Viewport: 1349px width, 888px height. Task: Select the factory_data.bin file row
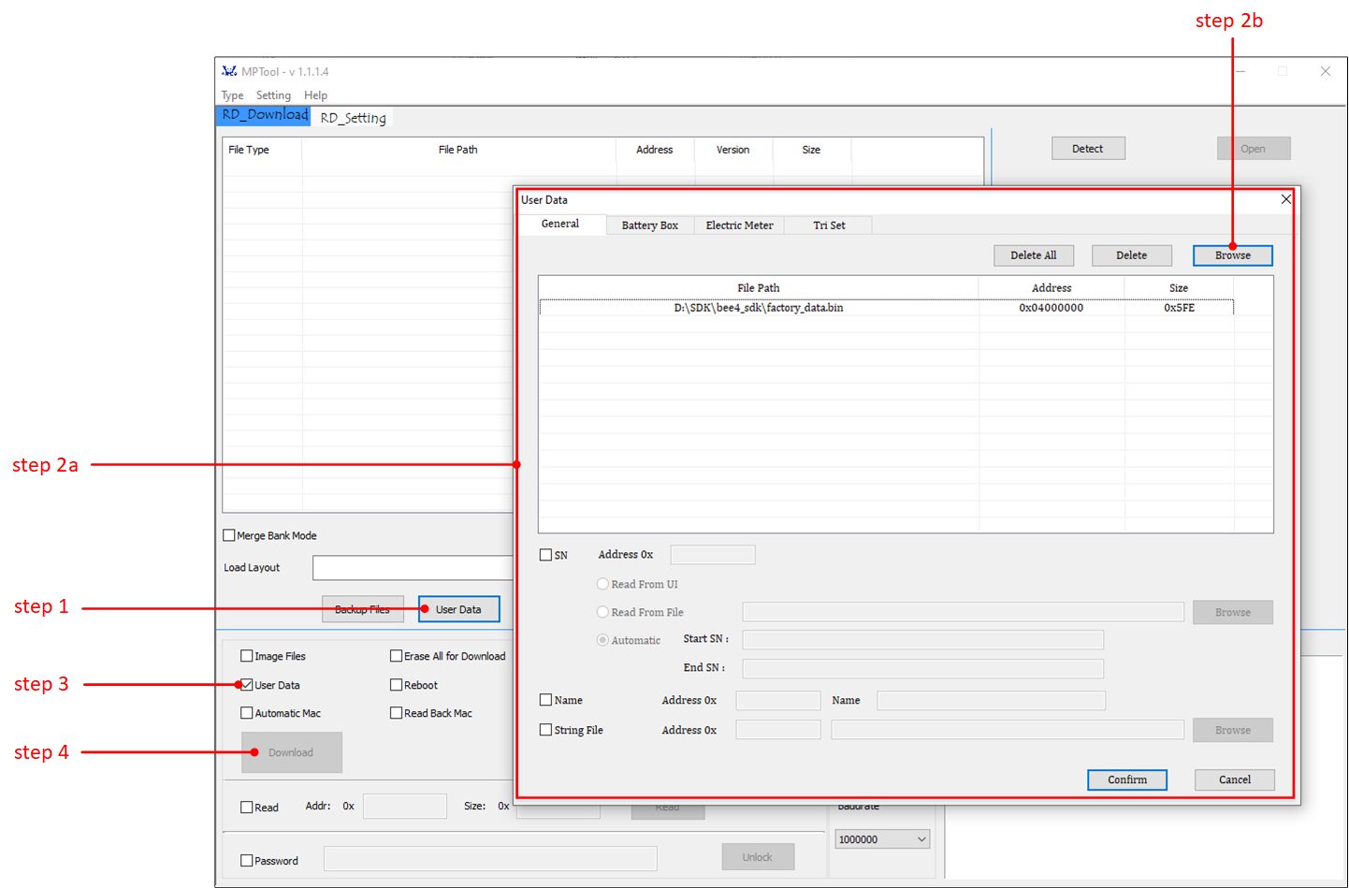point(758,308)
